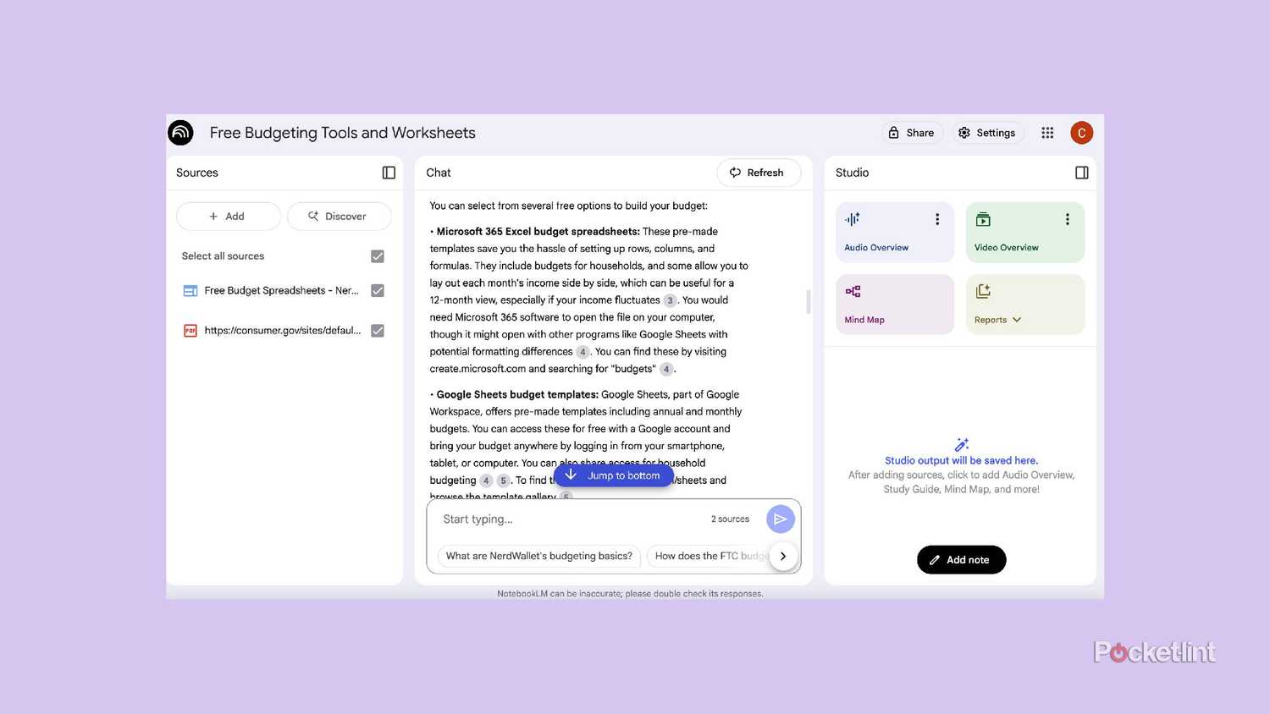Click the send message arrow button
This screenshot has width=1270, height=714.
coord(780,519)
